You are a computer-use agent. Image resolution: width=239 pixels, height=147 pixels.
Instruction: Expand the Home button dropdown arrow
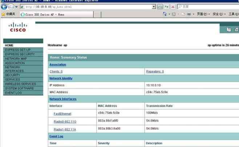point(169,14)
